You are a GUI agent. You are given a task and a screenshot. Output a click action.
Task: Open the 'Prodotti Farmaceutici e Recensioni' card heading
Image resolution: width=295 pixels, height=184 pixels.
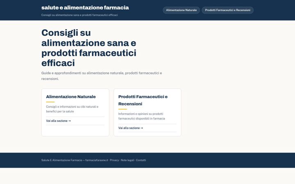pos(143,100)
